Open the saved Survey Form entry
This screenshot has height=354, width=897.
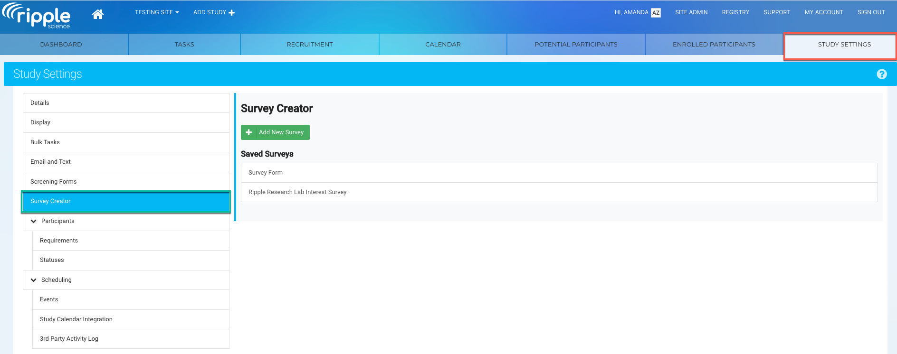[266, 173]
